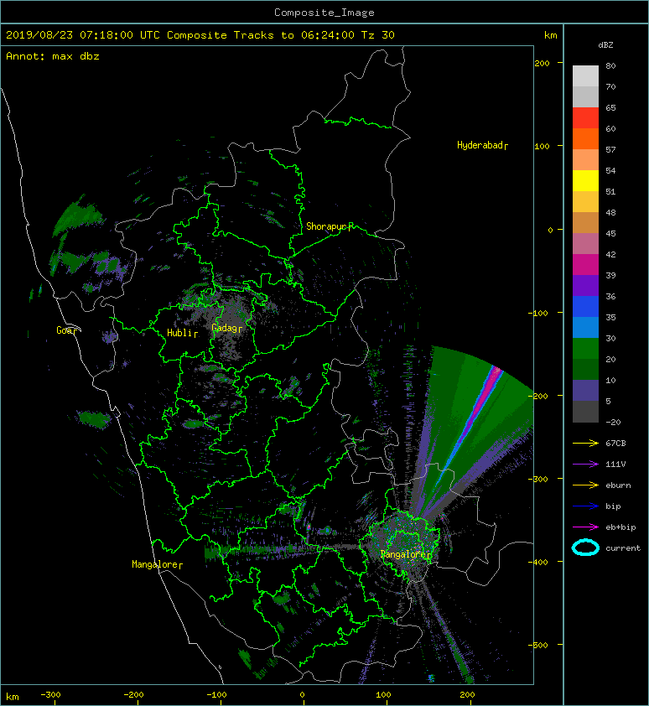The width and height of the screenshot is (649, 706).
Task: Click the -20 value on the dBZ scale
Action: 613,423
